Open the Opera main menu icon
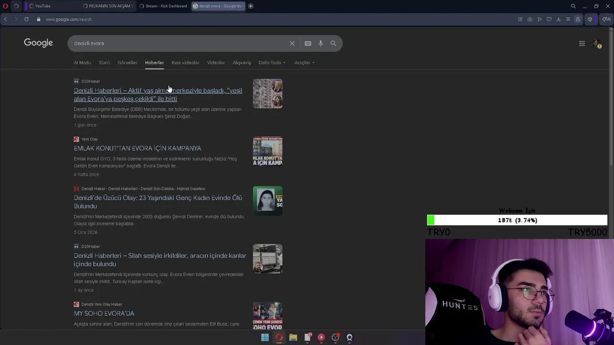The image size is (614, 345). pos(5,6)
